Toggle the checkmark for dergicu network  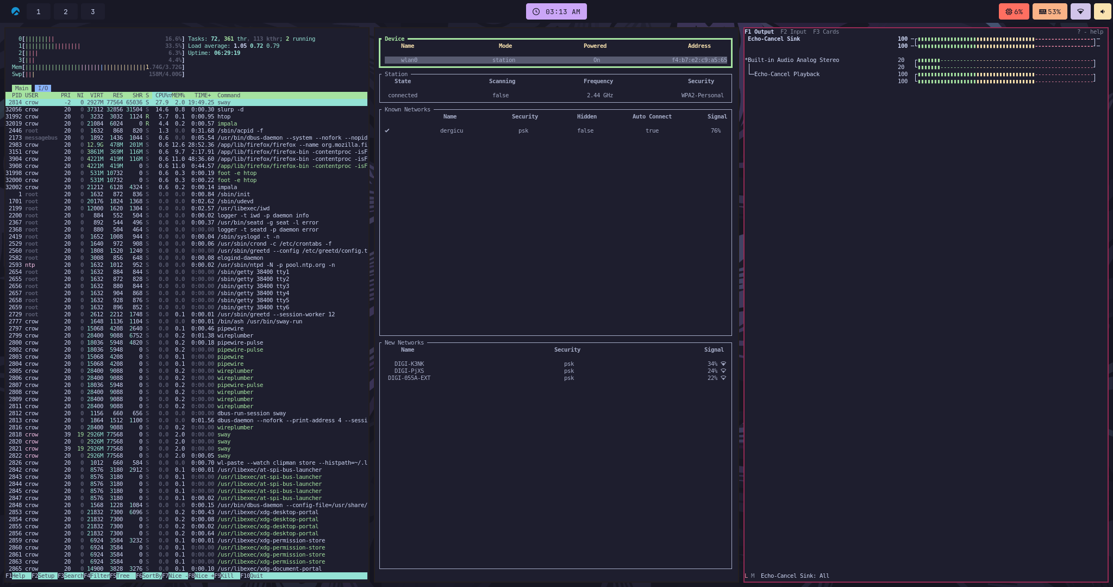[387, 130]
